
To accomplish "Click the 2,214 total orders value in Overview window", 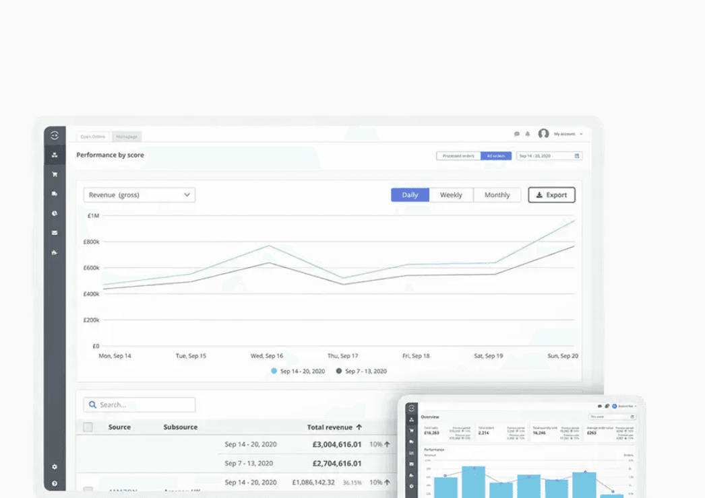I will click(x=483, y=433).
